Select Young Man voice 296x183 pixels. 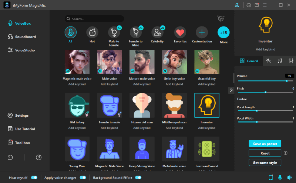77,149
